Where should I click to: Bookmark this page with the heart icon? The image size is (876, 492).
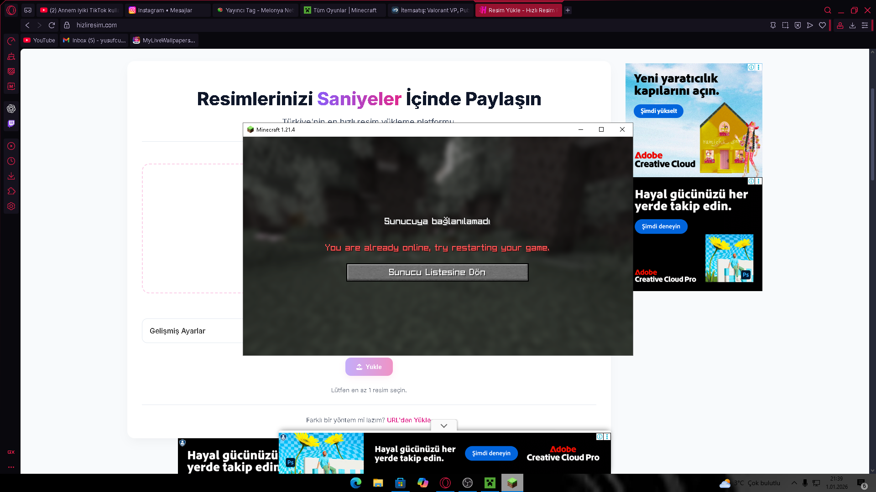(822, 26)
